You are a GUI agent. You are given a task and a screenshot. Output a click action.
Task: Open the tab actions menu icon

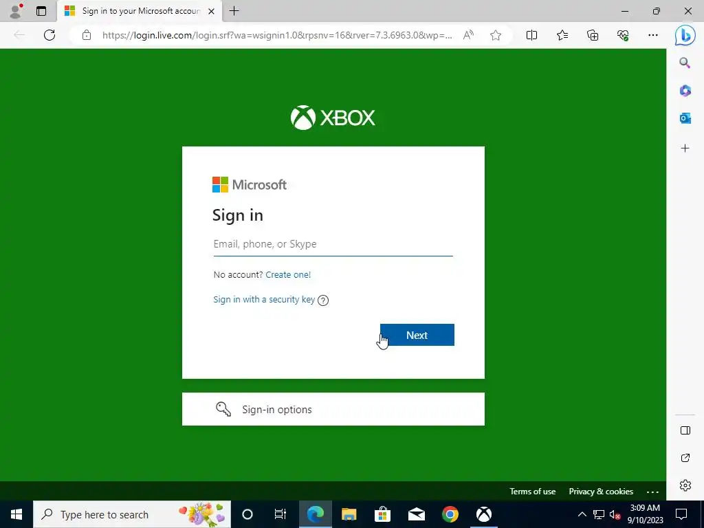point(41,11)
